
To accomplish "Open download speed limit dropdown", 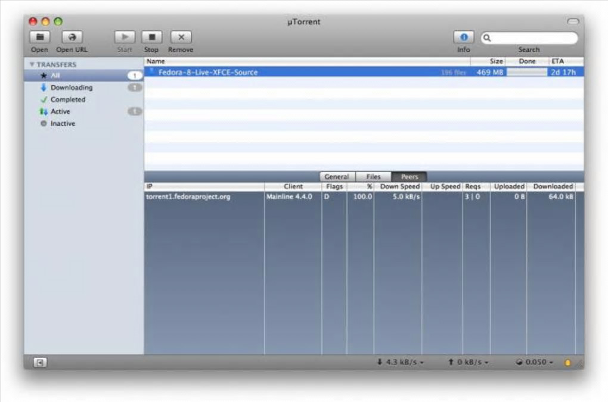I will coord(401,362).
